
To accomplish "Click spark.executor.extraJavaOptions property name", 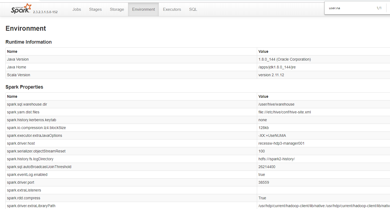I will tap(35, 135).
